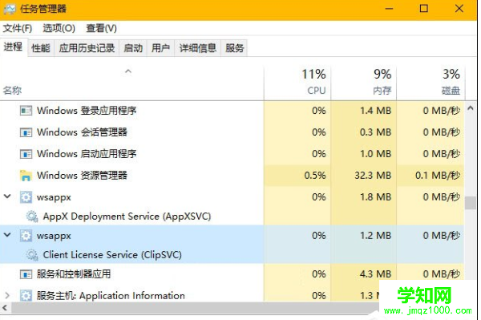Click the vertical scrollbar thumb
The image size is (481, 320).
pos(470,203)
